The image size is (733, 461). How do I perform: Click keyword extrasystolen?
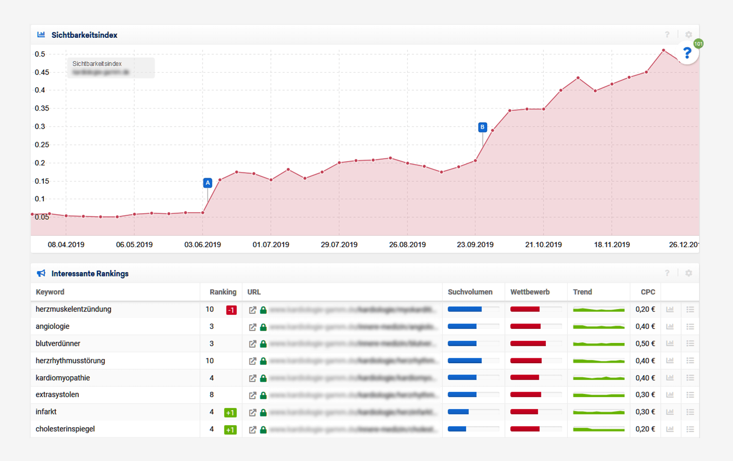[x=57, y=395]
